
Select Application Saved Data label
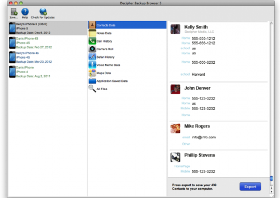(112, 81)
